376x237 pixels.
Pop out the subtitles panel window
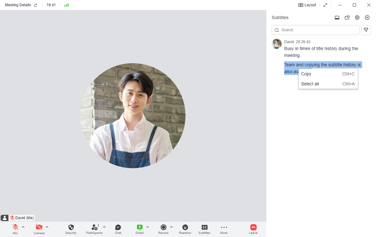tap(347, 18)
